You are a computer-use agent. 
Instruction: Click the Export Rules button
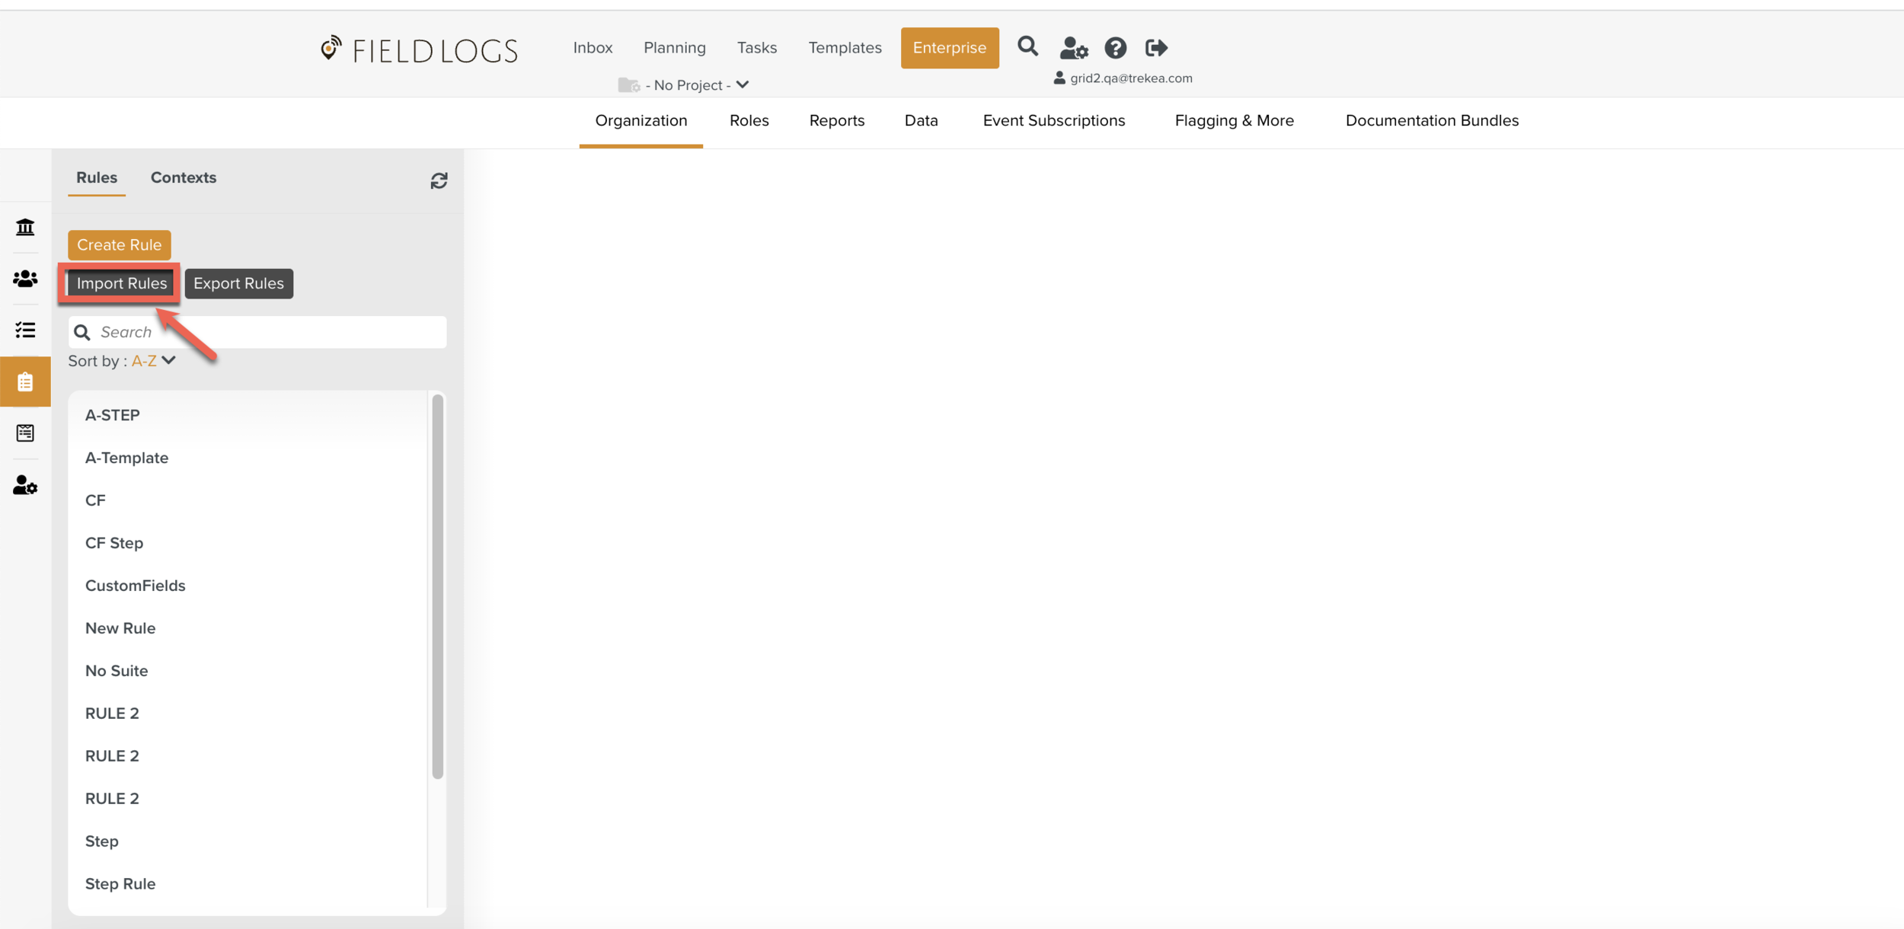click(x=238, y=283)
